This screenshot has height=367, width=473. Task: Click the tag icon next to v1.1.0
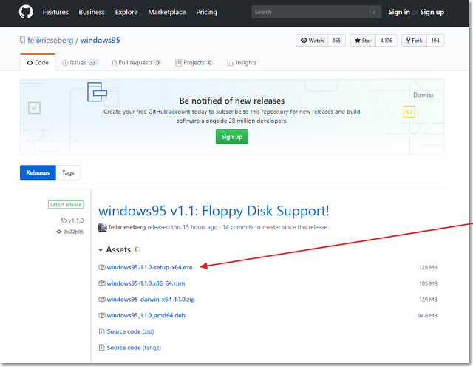pyautogui.click(x=64, y=220)
